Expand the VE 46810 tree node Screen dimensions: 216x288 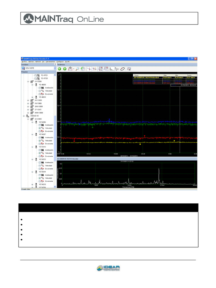32,97
